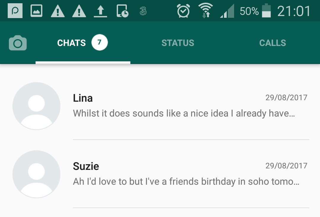Open the WhatsApp camera icon

pos(18,43)
